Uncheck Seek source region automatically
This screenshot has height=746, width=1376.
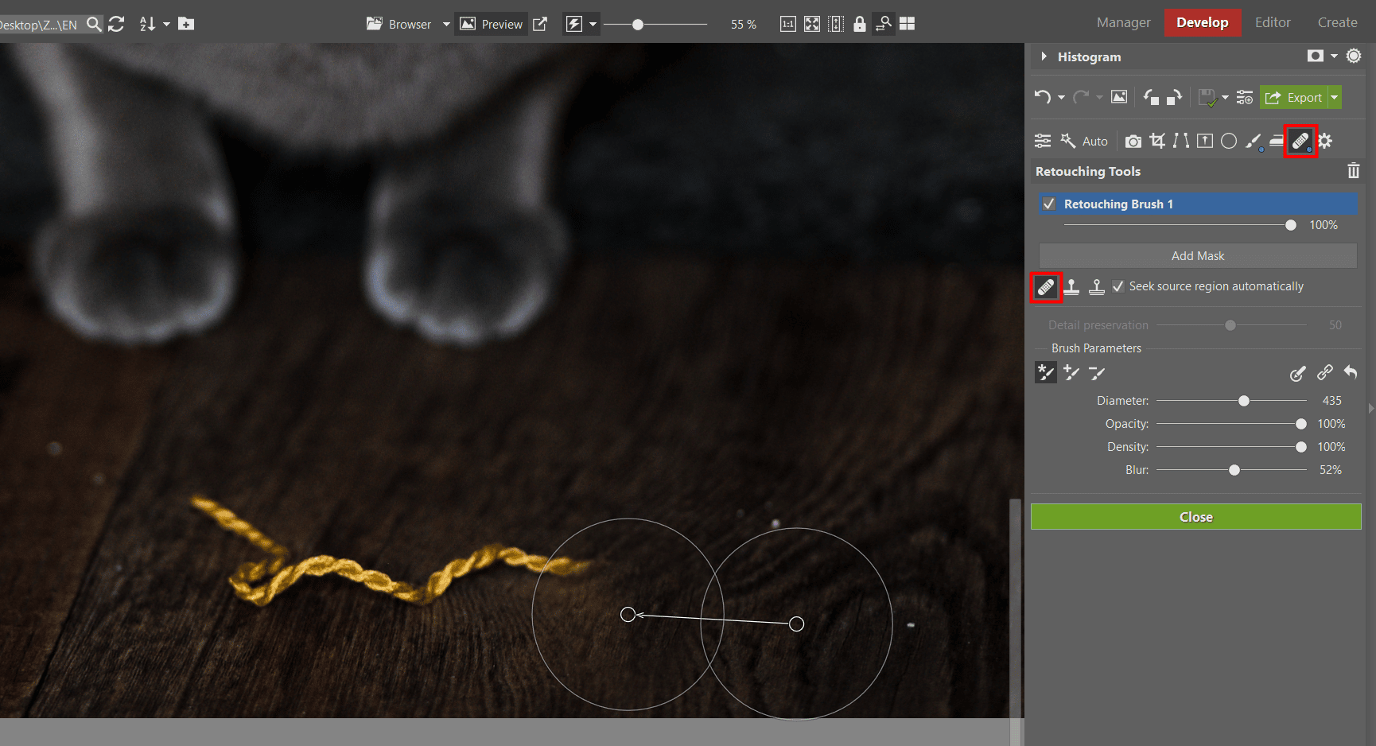[1118, 286]
